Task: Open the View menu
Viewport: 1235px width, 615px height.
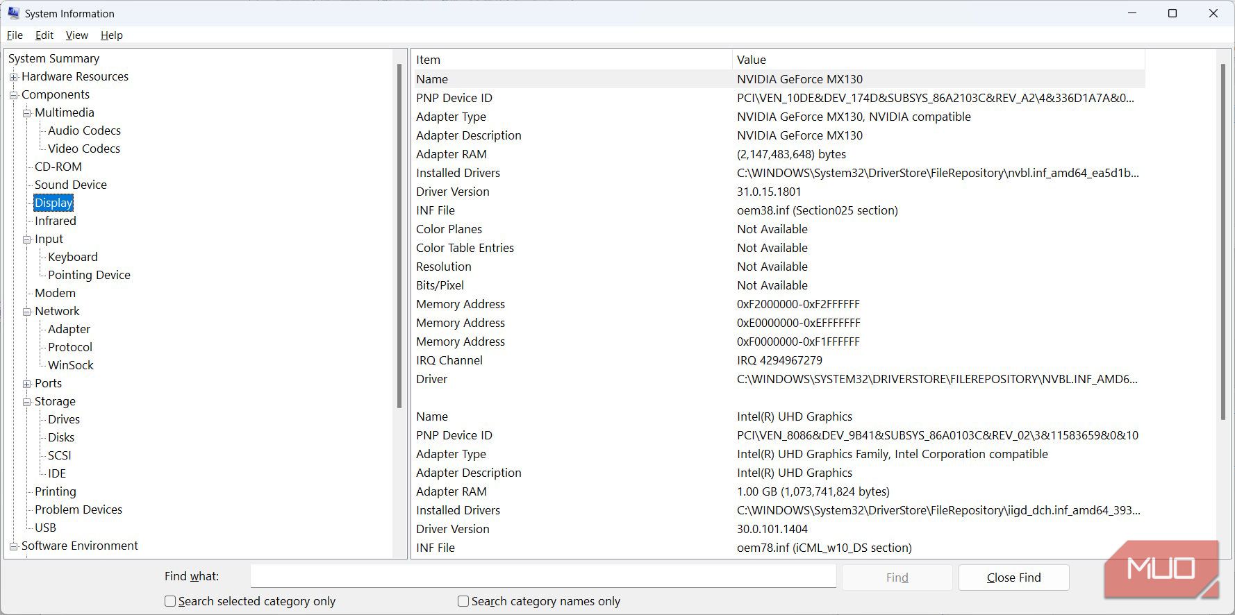Action: (x=76, y=35)
